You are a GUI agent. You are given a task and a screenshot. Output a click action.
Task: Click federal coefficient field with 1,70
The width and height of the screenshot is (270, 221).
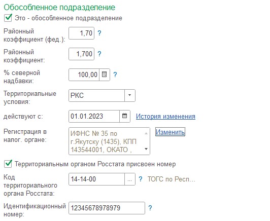click(81, 33)
